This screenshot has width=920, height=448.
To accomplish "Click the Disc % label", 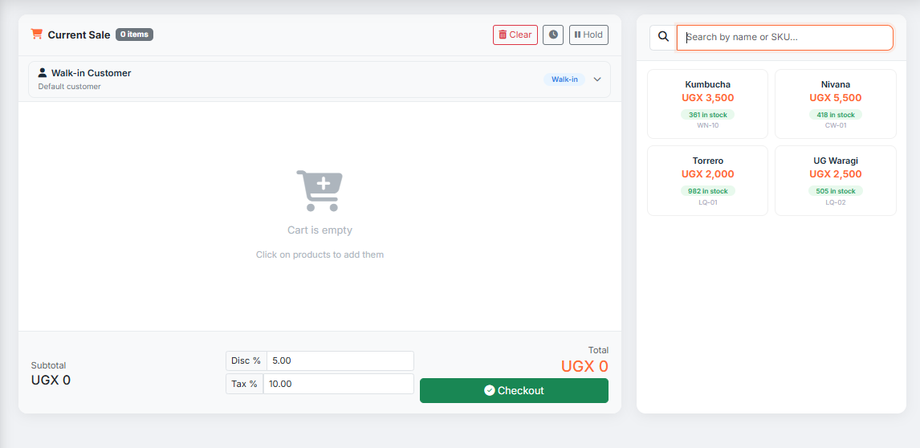I will coord(246,360).
